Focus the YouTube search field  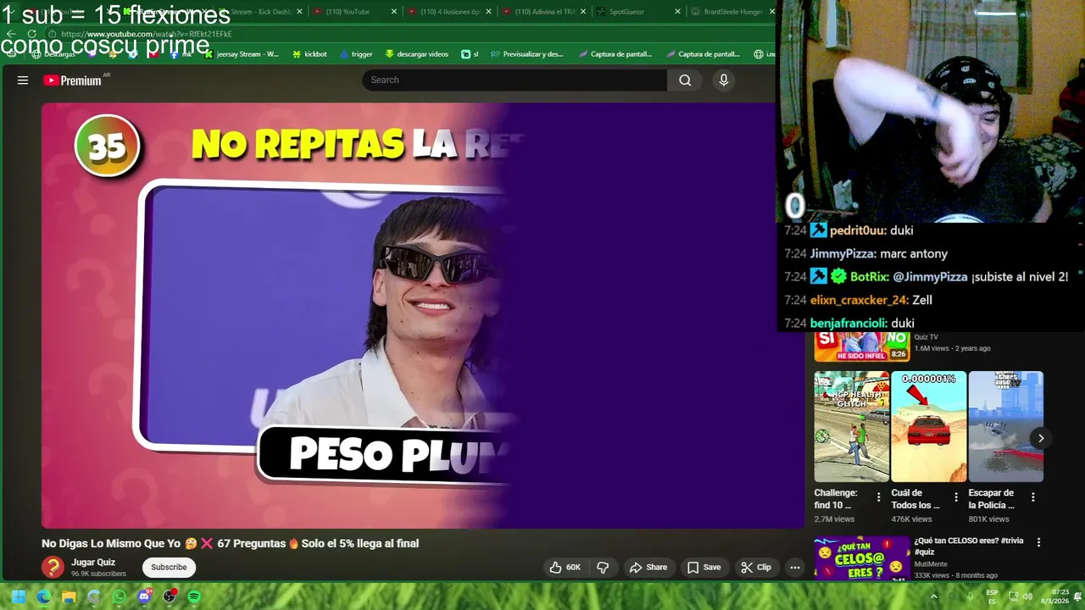point(515,80)
